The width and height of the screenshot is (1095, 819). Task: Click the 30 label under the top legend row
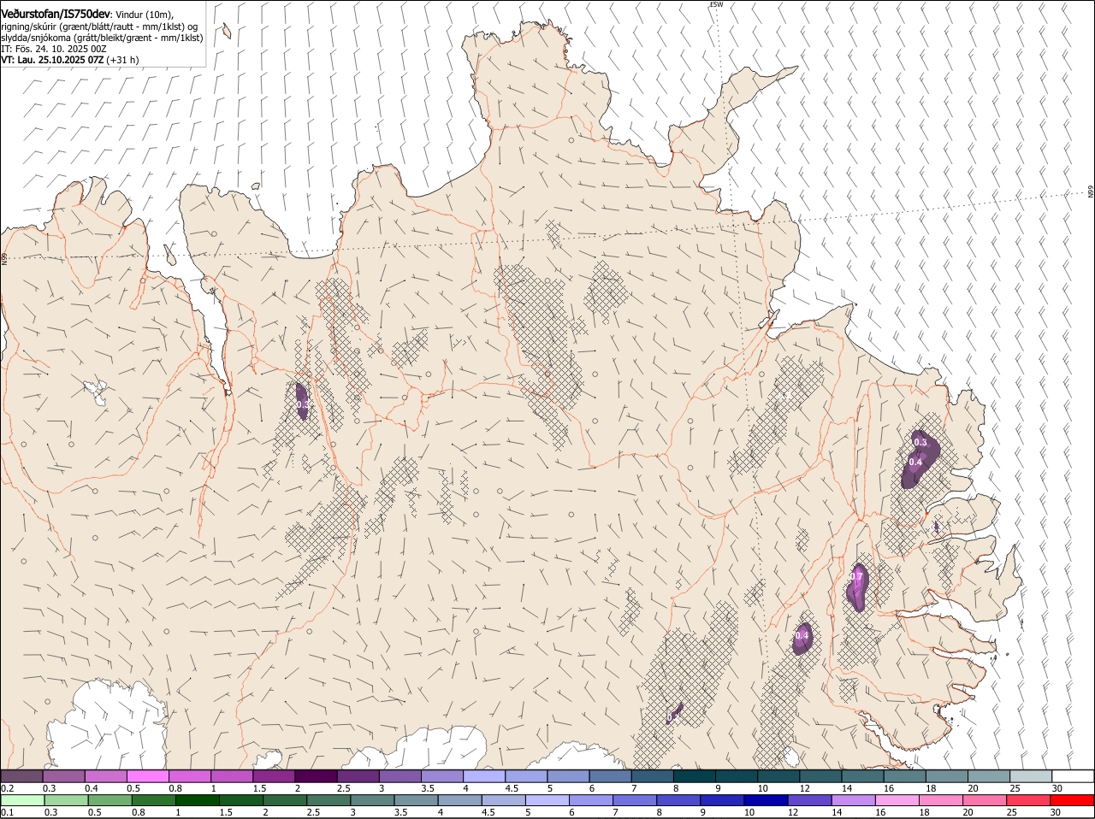[1057, 788]
